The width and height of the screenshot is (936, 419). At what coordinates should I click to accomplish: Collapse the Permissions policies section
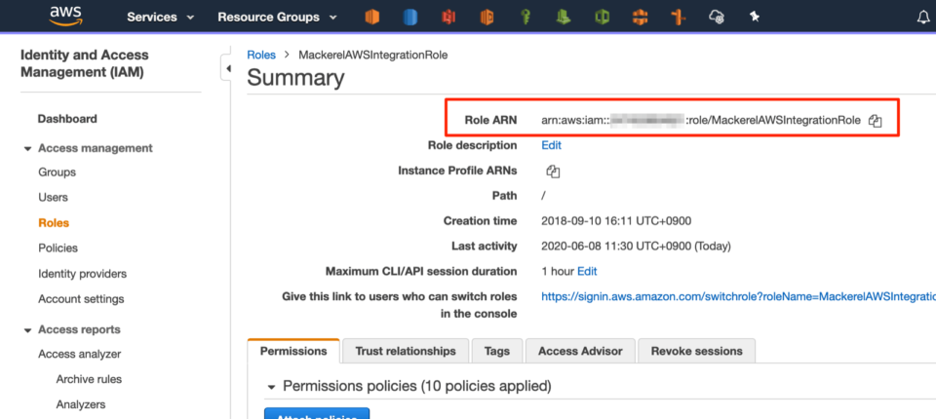(x=272, y=387)
